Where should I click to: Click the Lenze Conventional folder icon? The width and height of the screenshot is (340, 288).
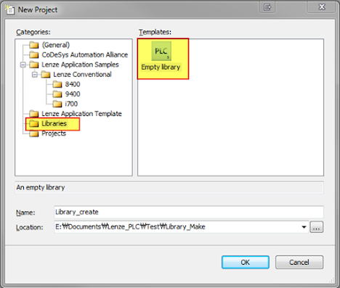click(x=46, y=75)
